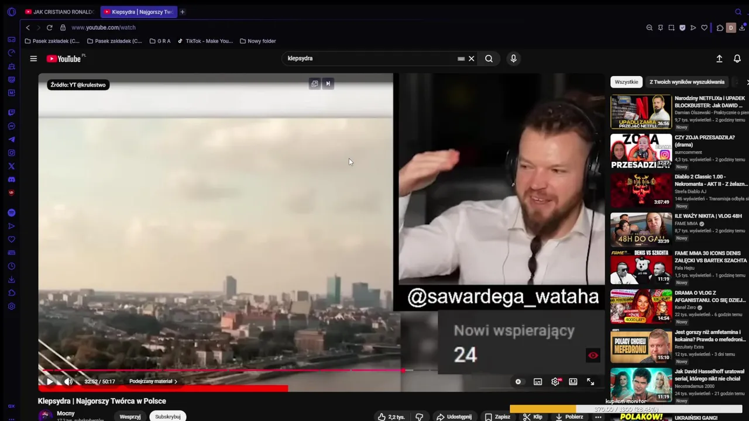749x421 pixels.
Task: Open the on-screen keyboard icon in search
Action: 461,58
